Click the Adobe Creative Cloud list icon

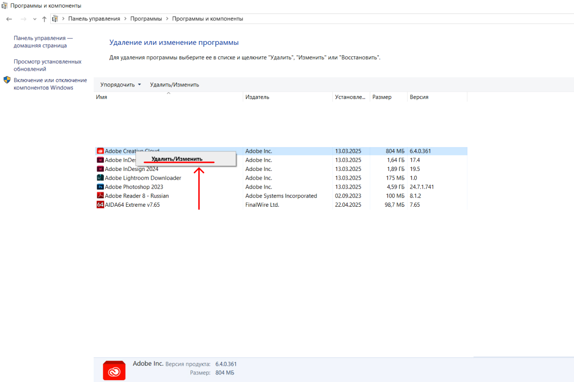(100, 151)
